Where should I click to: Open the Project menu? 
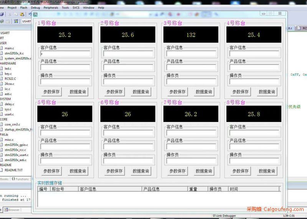[12, 8]
